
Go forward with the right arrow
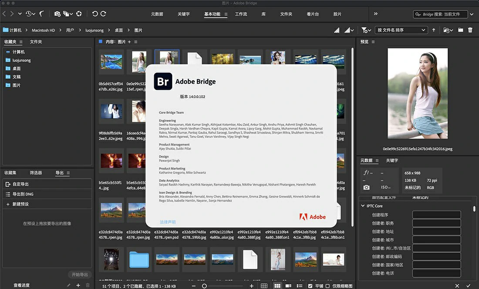[12, 14]
